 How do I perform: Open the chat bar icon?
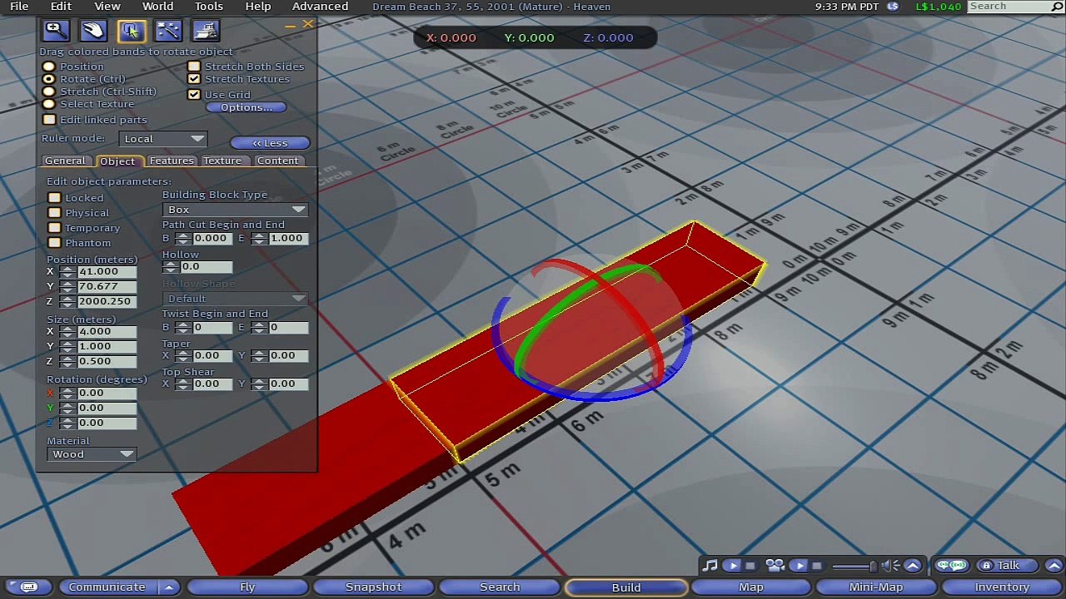27,587
